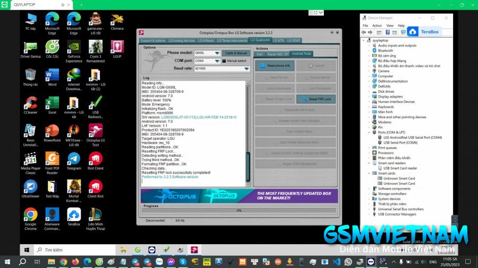Open TeraBox desktop shortcut
Viewport: 478px width, 268px height.
[x=74, y=217]
